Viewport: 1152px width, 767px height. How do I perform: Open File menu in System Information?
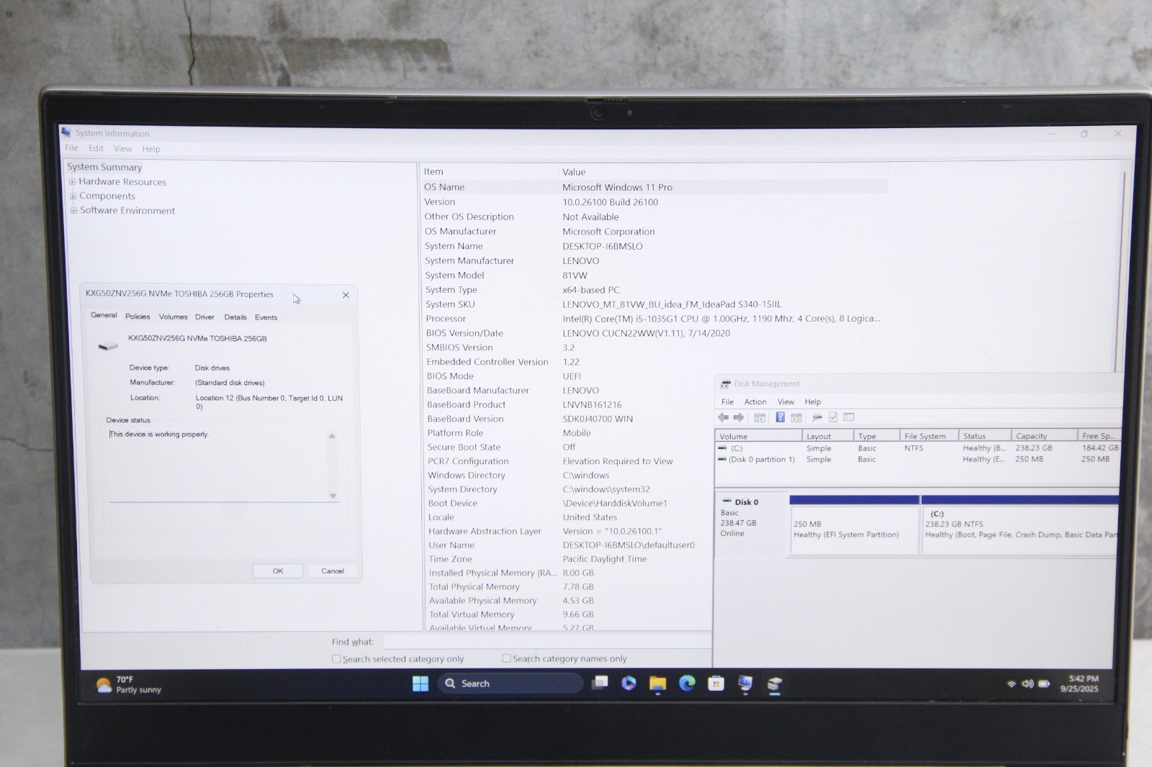point(71,148)
